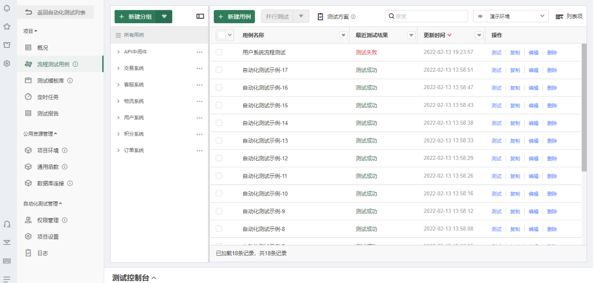Screen dimensions: 594x283
Task: Click the 新建用例 button
Action: [234, 17]
